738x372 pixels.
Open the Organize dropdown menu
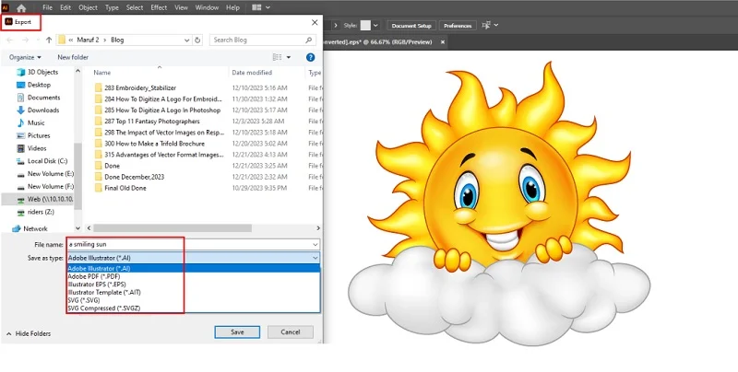tap(25, 57)
